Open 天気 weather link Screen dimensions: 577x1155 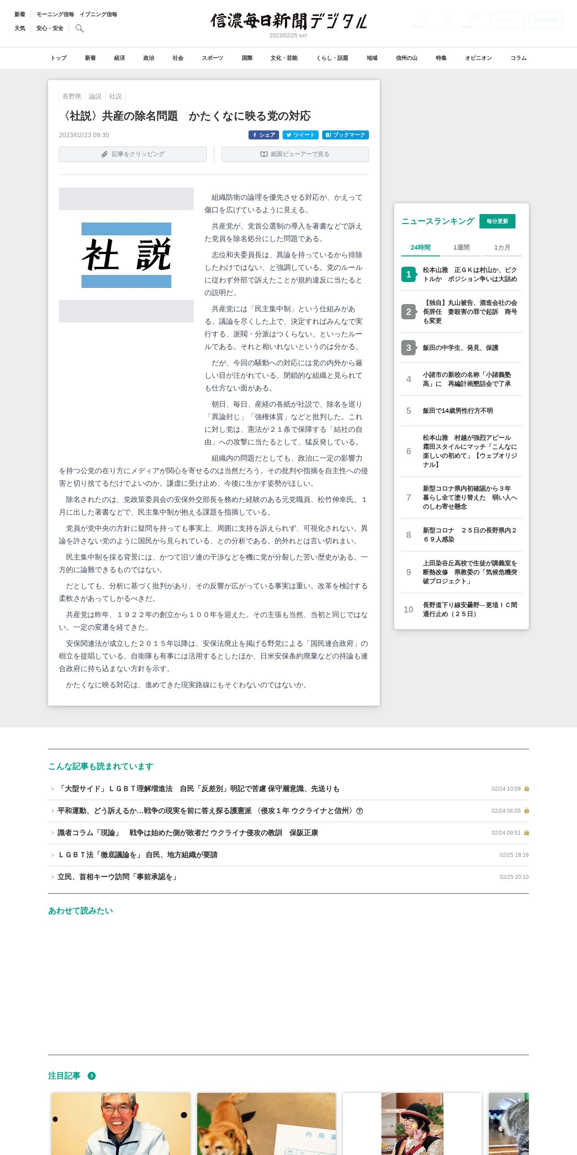20,28
